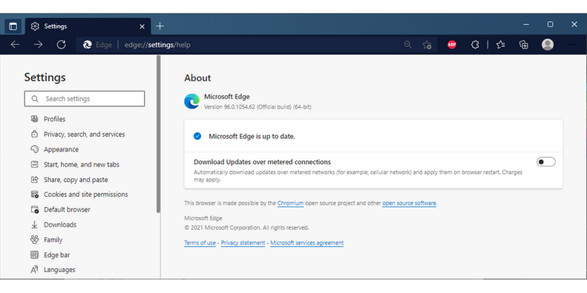The height and width of the screenshot is (293, 587).
Task: Open a new tab with the plus button
Action: click(160, 26)
